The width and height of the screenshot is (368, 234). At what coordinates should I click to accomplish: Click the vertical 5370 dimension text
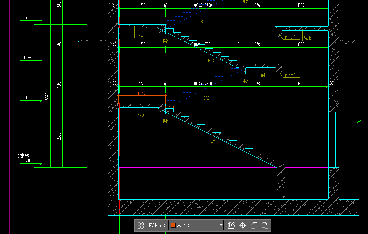coord(47,96)
